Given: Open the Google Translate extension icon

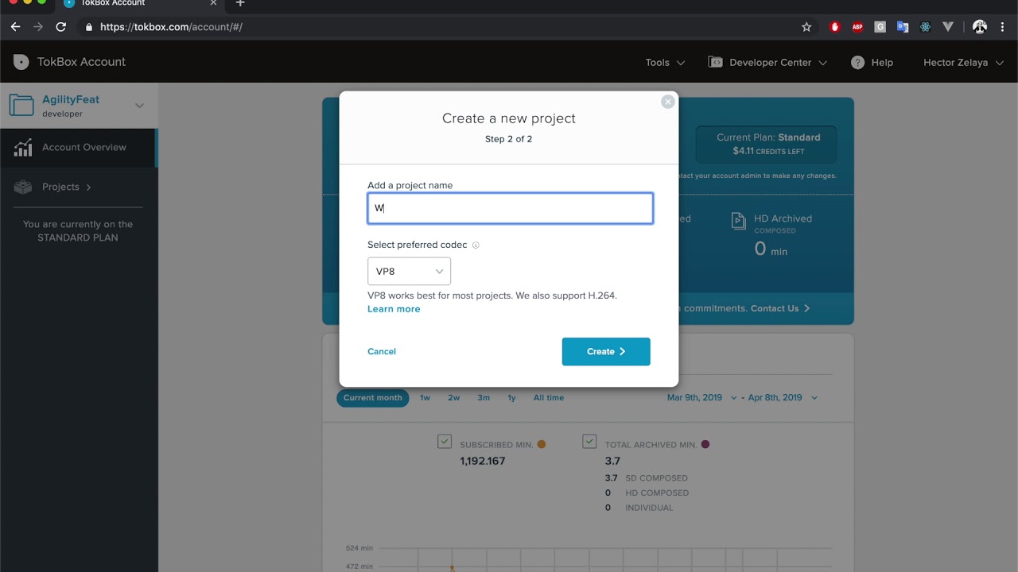Looking at the screenshot, I should [903, 27].
